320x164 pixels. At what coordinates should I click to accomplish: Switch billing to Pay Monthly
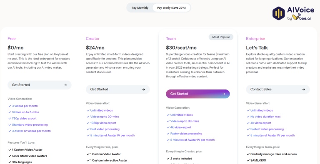click(140, 8)
